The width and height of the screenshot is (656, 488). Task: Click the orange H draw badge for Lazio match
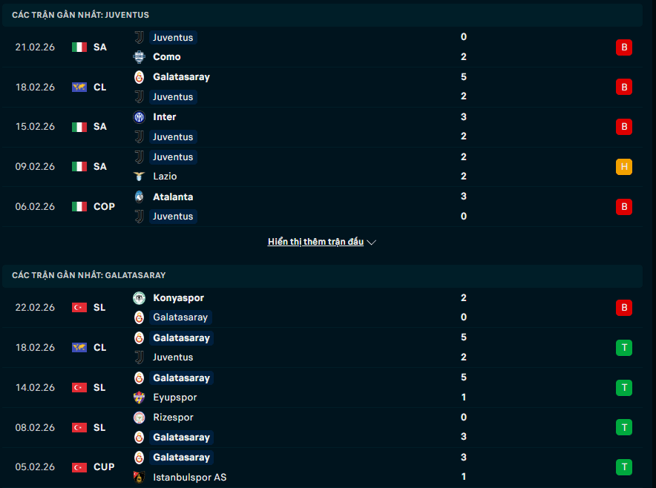tap(624, 167)
